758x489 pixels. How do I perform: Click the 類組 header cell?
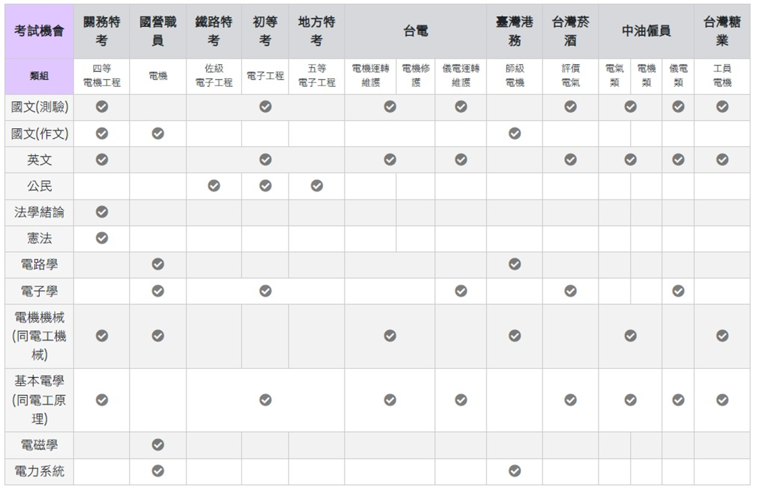39,76
